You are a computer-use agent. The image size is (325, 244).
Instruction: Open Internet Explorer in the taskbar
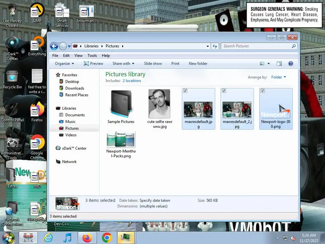[x=48, y=238]
